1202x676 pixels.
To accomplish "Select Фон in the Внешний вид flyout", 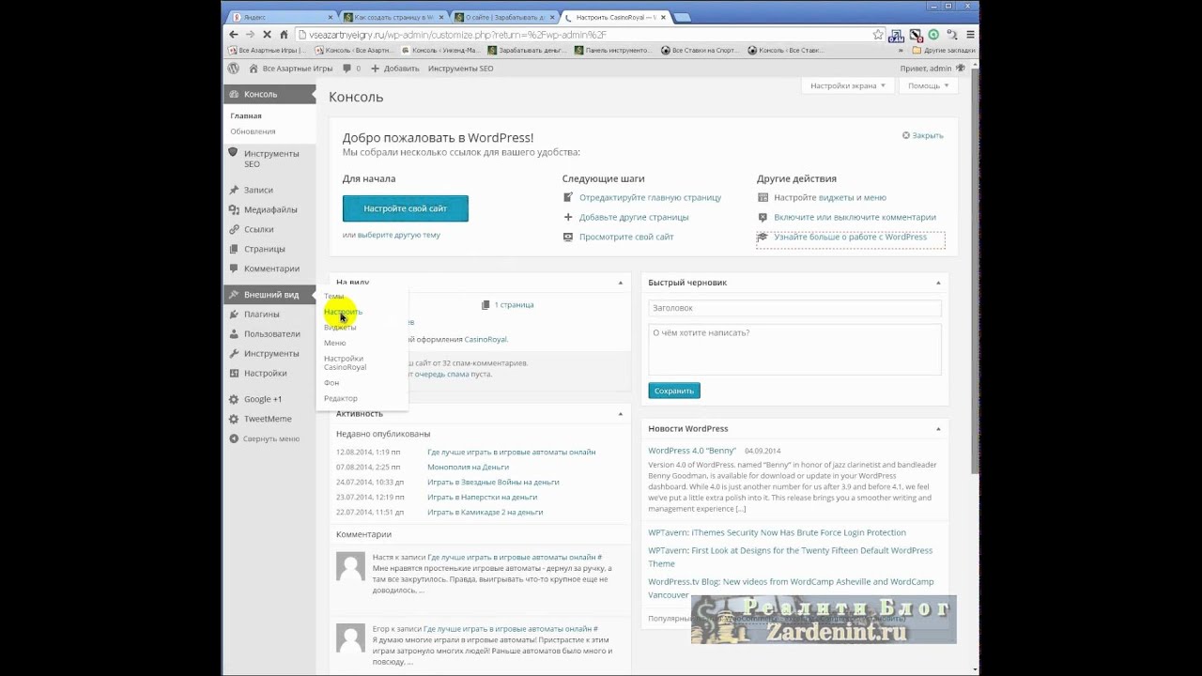I will [331, 383].
